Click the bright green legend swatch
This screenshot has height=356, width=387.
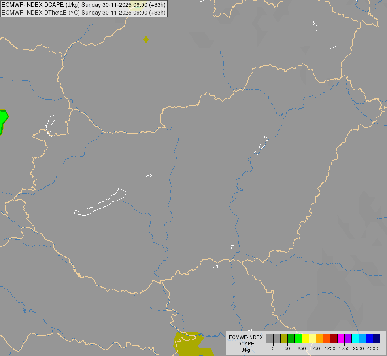point(298,338)
